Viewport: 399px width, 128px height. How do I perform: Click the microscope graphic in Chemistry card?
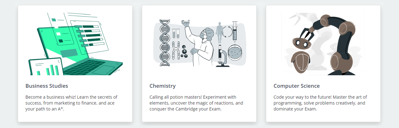point(222,56)
